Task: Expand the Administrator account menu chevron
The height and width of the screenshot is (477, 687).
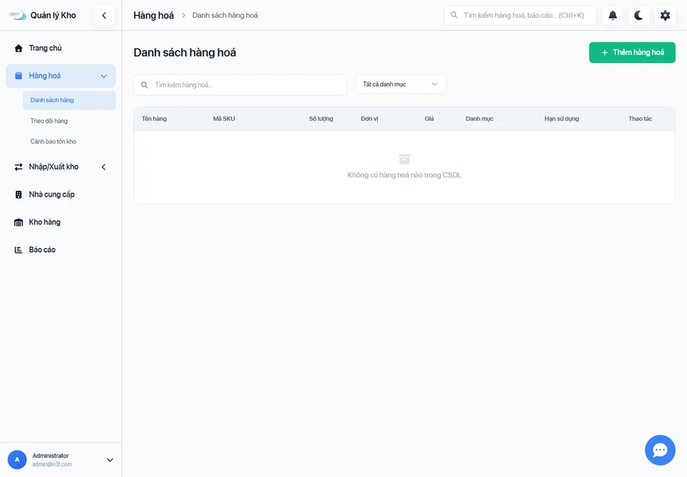Action: pyautogui.click(x=110, y=460)
